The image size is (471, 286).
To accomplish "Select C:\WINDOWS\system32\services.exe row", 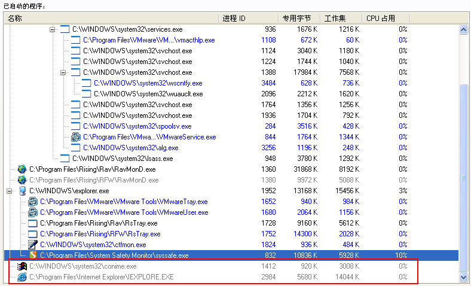I will [231, 29].
